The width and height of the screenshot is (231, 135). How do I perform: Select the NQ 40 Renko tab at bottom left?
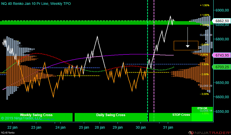(8, 133)
